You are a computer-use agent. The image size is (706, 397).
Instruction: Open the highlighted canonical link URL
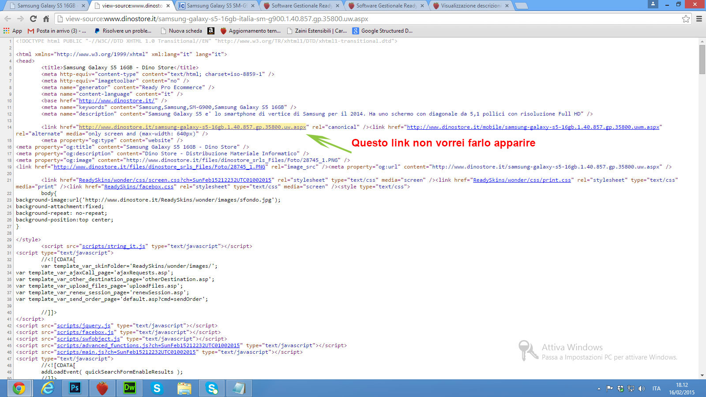click(192, 127)
